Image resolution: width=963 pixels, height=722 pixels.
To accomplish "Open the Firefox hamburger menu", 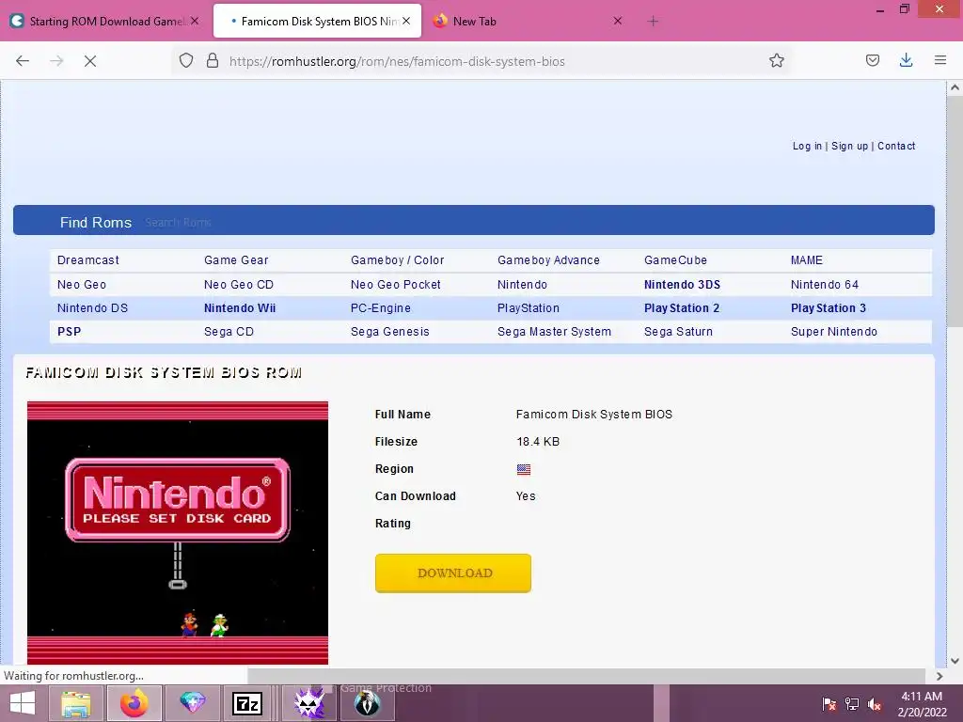I will pos(940,60).
